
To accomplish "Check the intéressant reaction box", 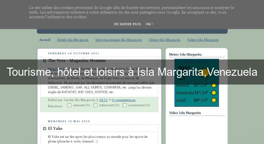I will pyautogui.click(x=95, y=105).
